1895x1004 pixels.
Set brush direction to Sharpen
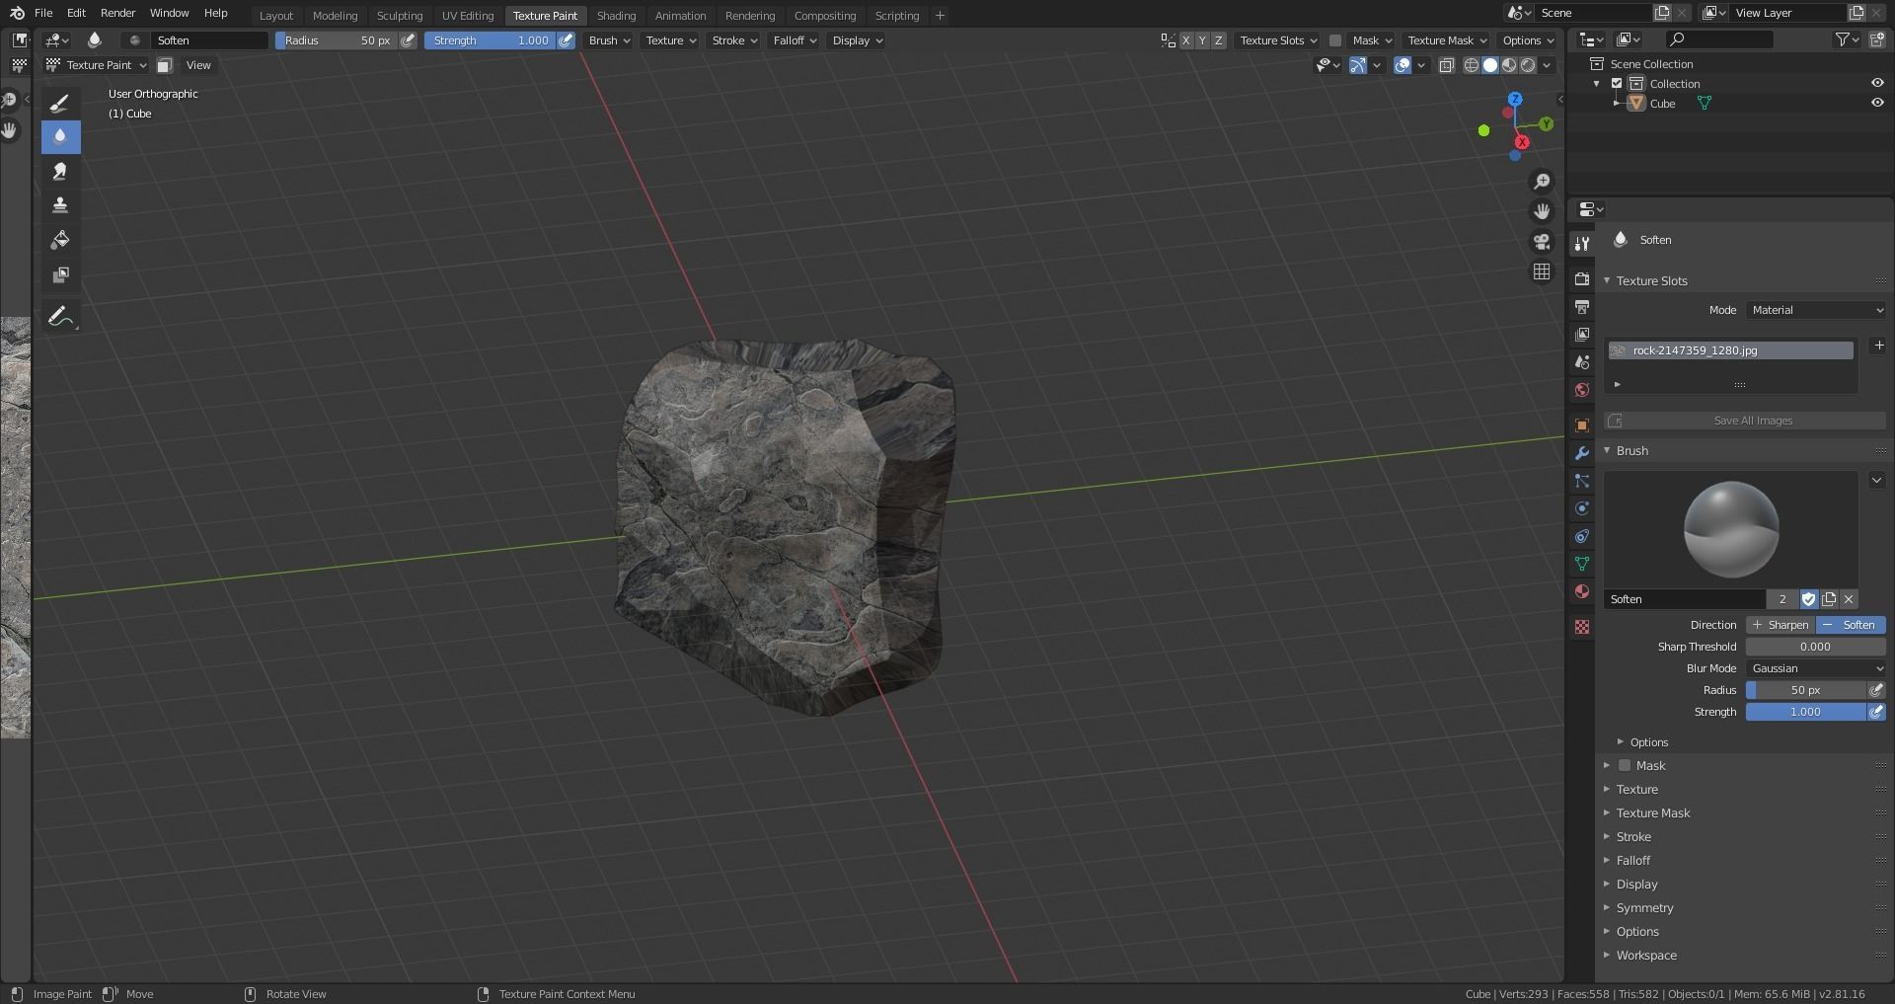(x=1780, y=625)
